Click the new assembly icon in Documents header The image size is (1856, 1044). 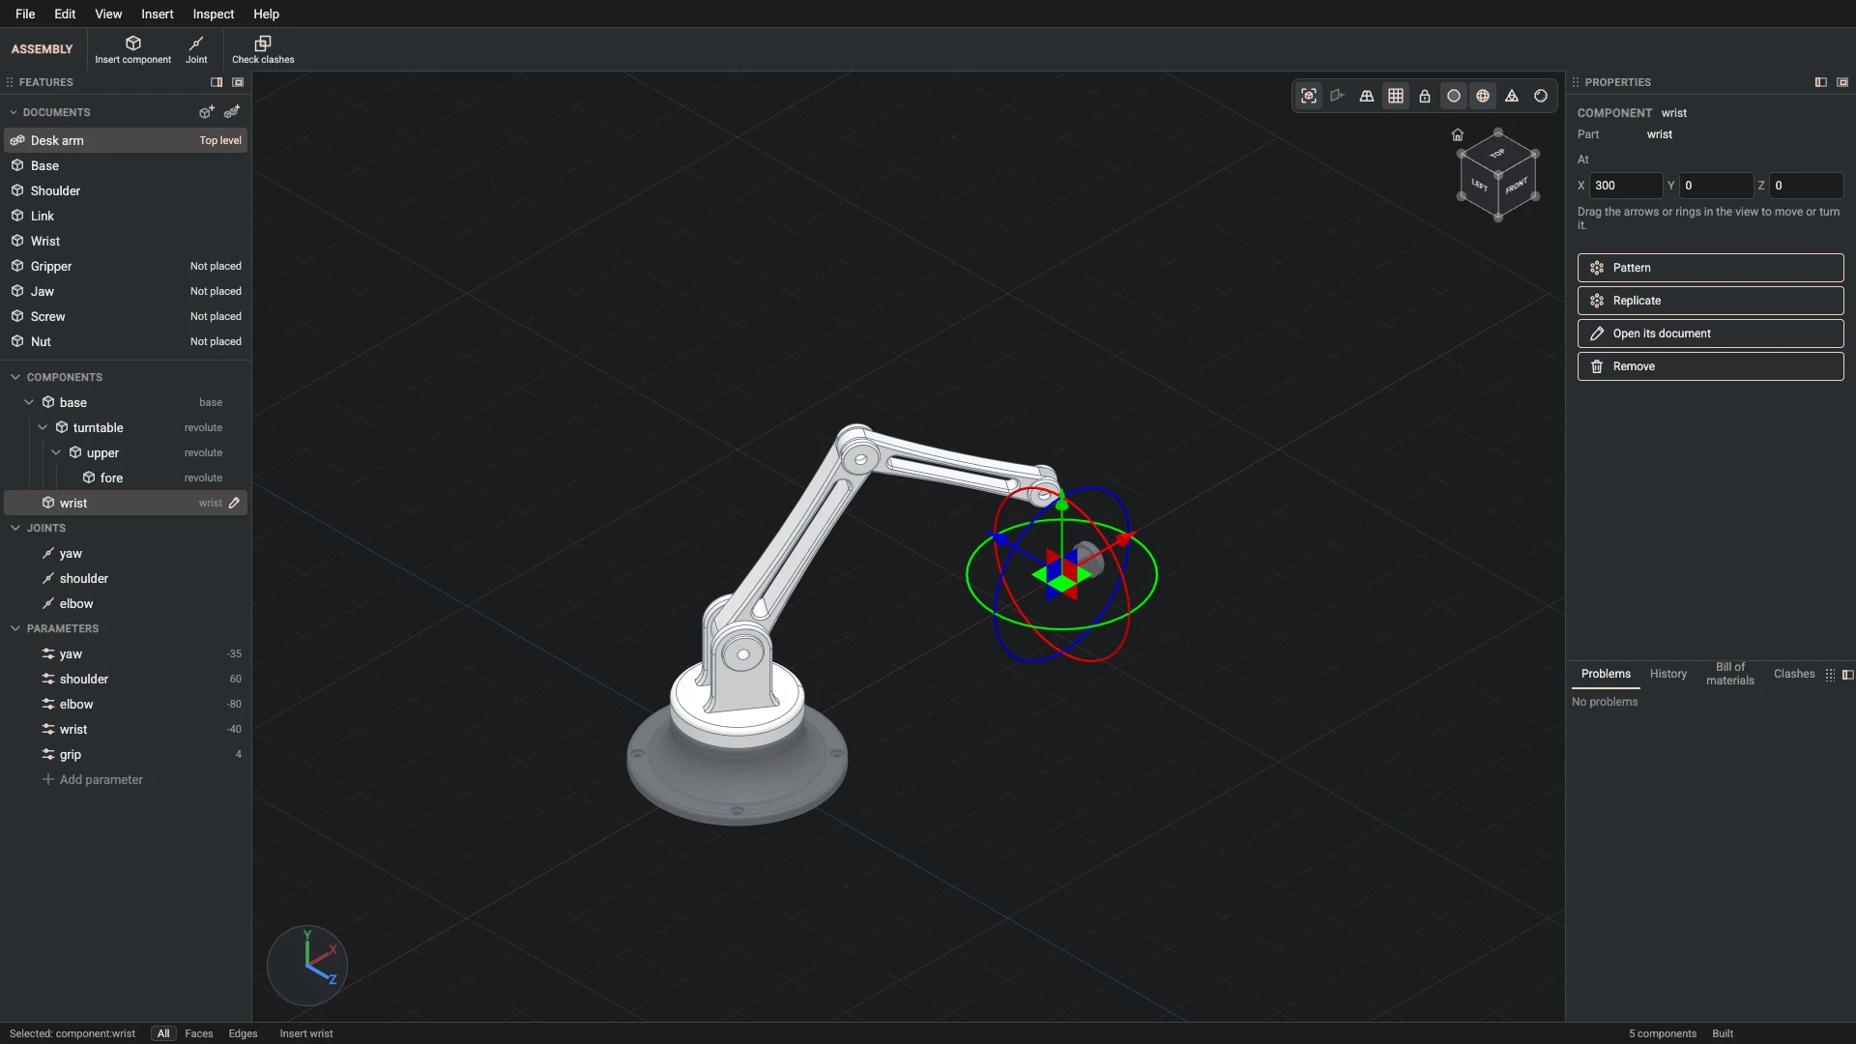click(x=232, y=112)
